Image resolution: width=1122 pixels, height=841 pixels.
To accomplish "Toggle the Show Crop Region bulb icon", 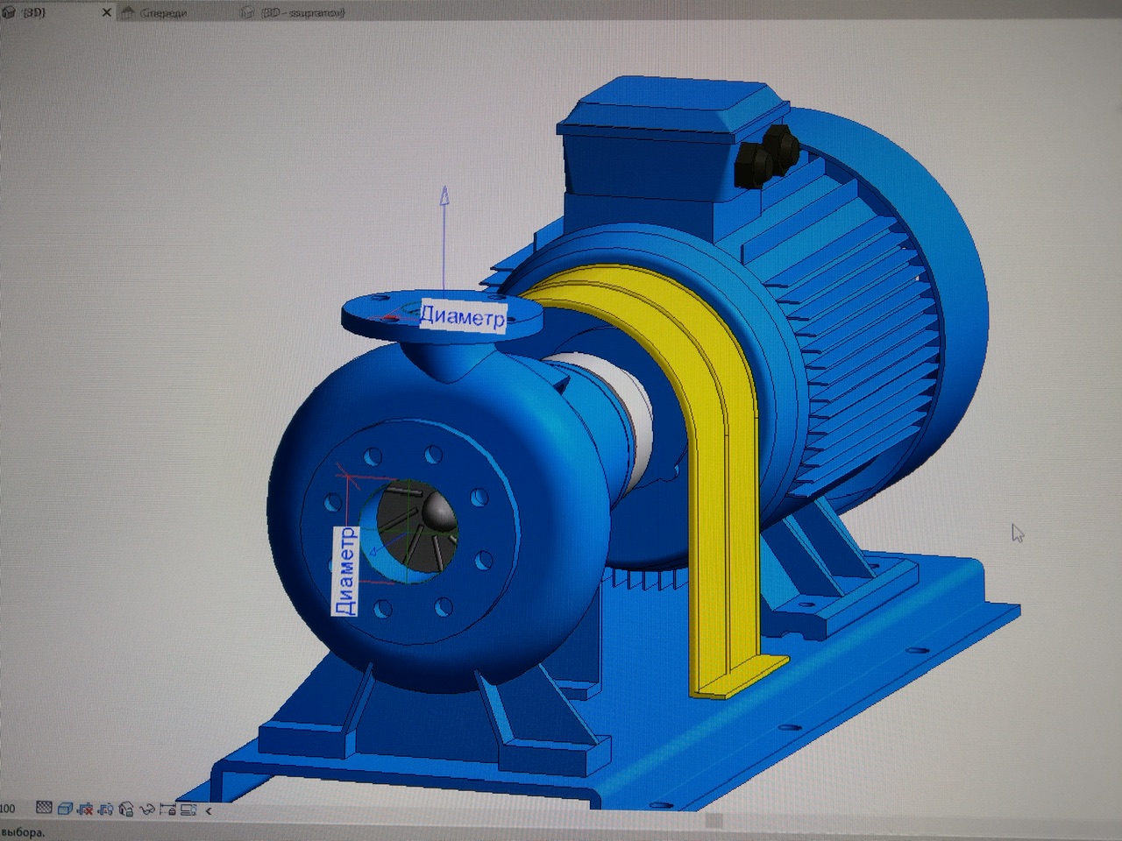I will tap(105, 809).
